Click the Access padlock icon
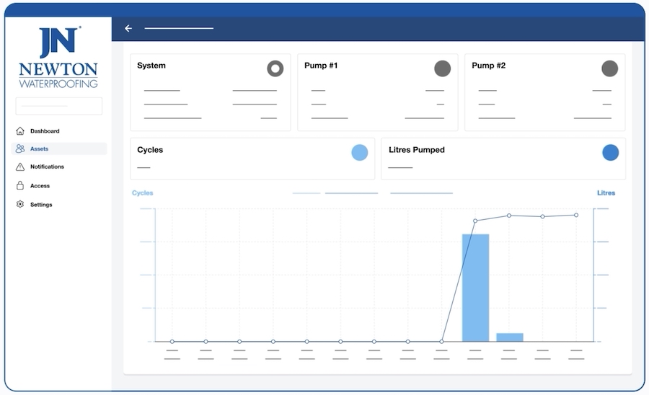The image size is (649, 395). click(20, 186)
